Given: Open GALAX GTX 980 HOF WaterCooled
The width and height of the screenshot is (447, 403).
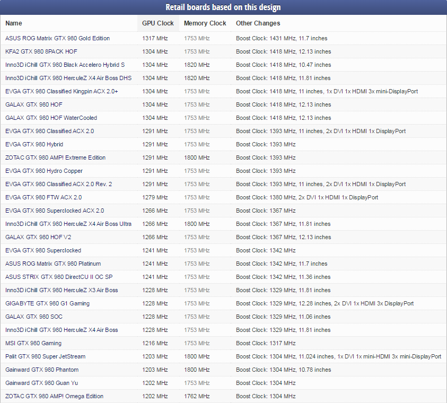Looking at the screenshot, I should 51,118.
